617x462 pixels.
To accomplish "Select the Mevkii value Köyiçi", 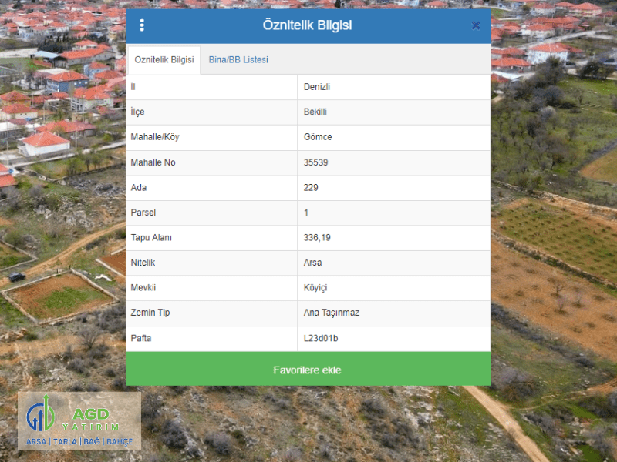I will [x=316, y=288].
